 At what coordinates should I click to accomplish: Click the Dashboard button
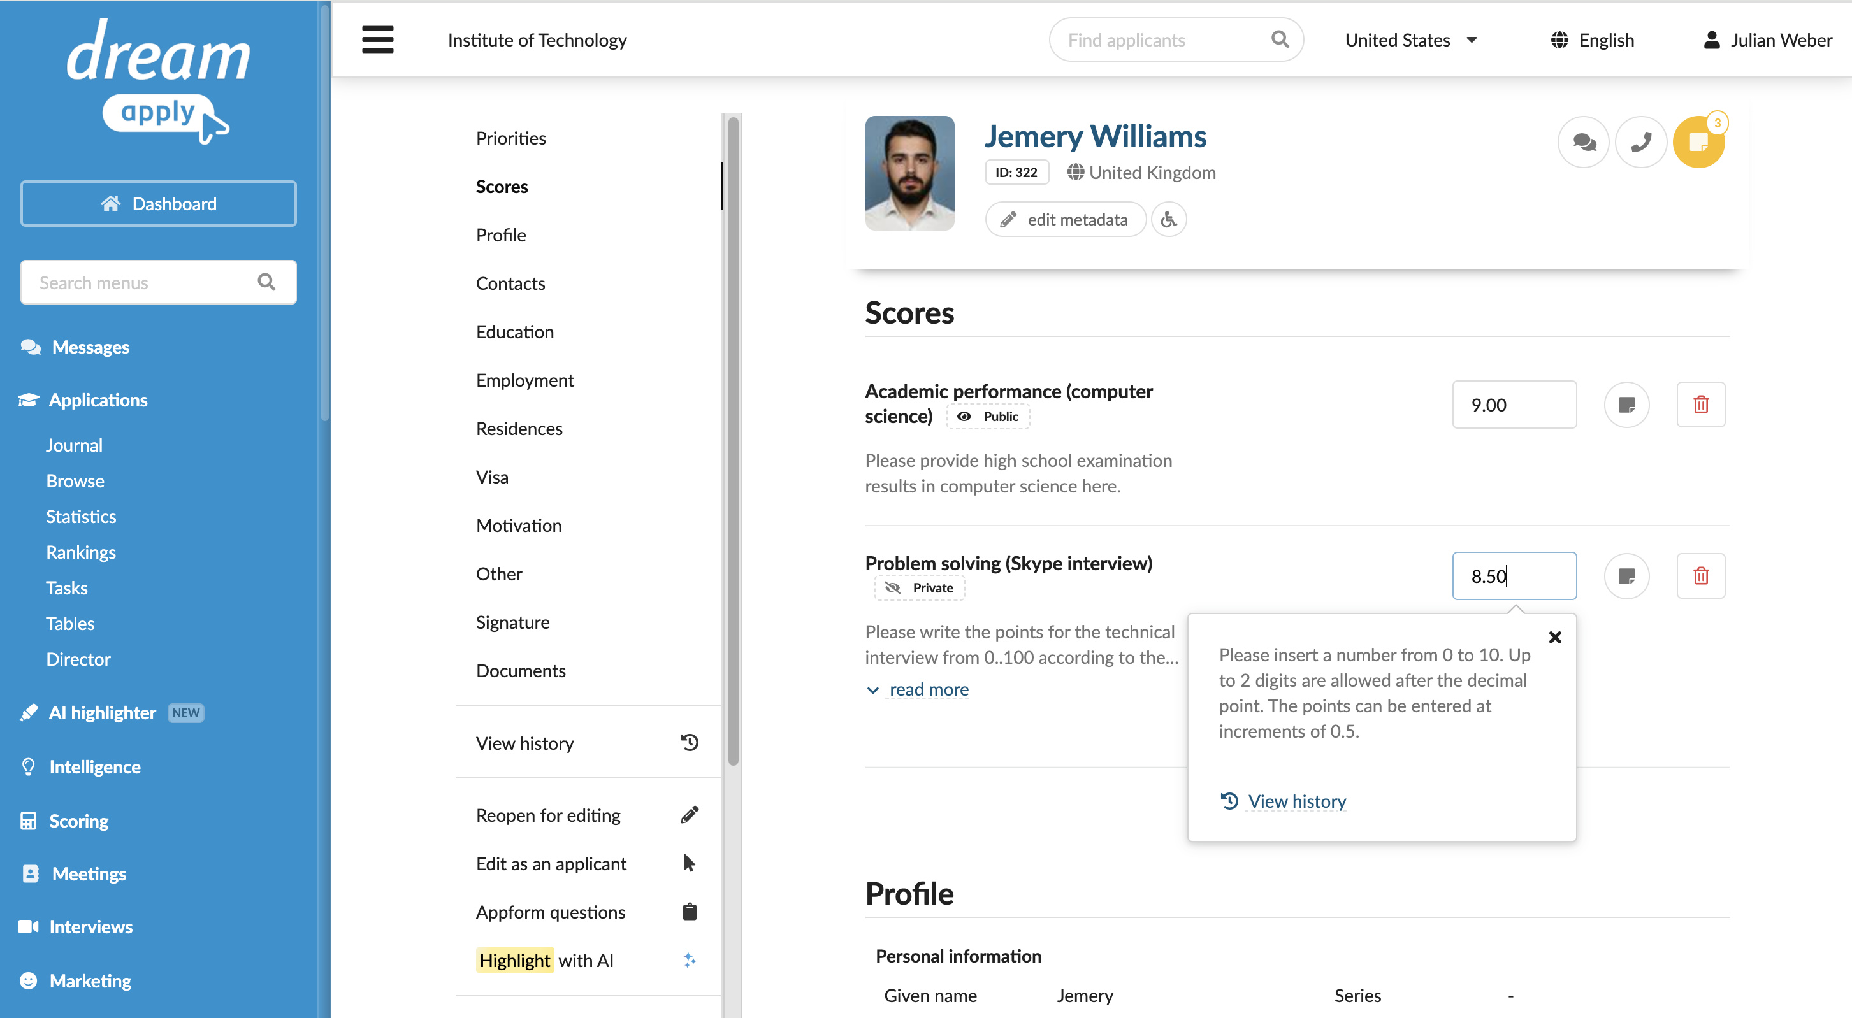pos(158,203)
